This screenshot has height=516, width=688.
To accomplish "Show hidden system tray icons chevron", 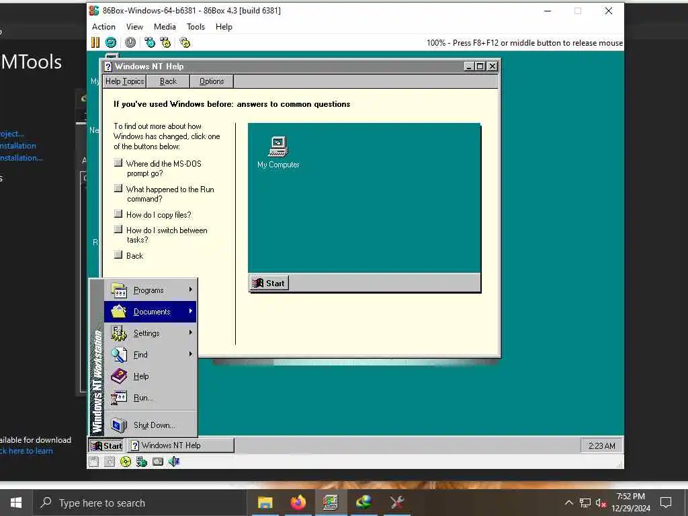I will click(x=568, y=503).
